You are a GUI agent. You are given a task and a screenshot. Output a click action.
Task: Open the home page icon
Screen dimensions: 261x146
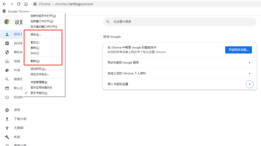pyautogui.click(x=26, y=4)
